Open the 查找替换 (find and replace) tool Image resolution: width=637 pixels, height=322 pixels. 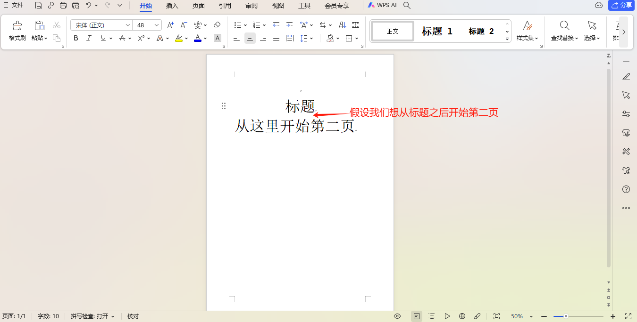pyautogui.click(x=565, y=29)
